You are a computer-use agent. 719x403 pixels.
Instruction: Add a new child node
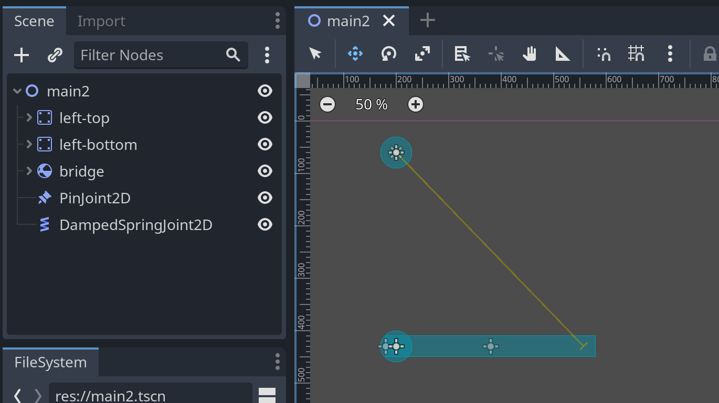21,55
